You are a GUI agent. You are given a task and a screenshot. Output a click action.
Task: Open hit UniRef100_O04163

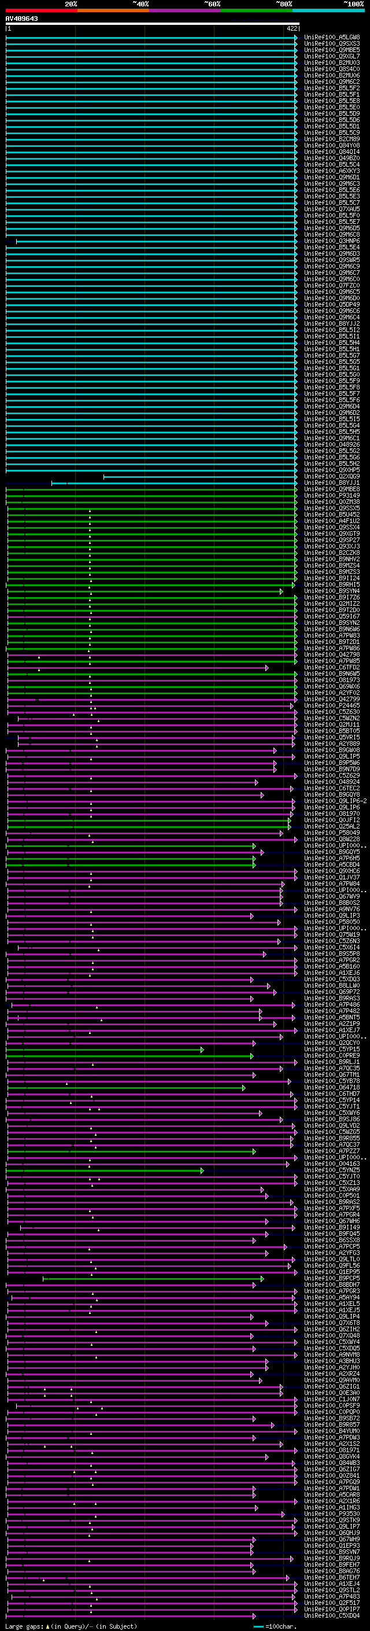332,1164
